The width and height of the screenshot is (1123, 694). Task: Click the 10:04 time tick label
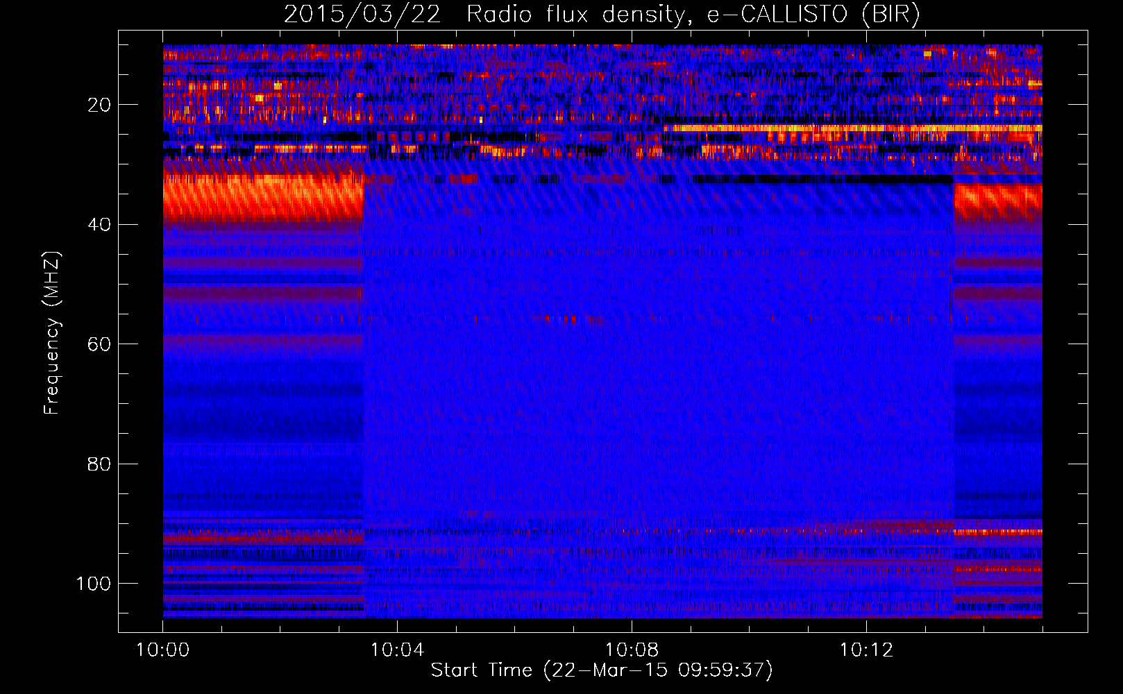[x=397, y=650]
